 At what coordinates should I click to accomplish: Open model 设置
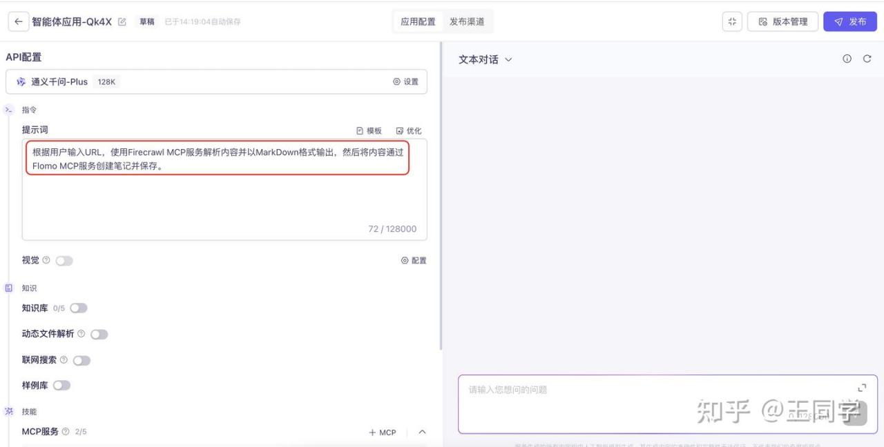(x=405, y=81)
